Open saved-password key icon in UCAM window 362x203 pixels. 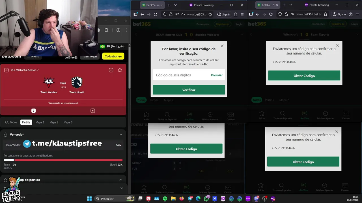183,14
